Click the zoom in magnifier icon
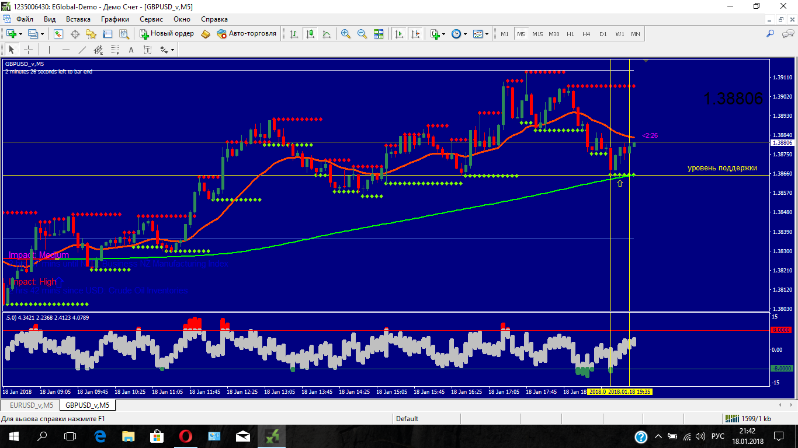This screenshot has height=448, width=798. coord(346,34)
